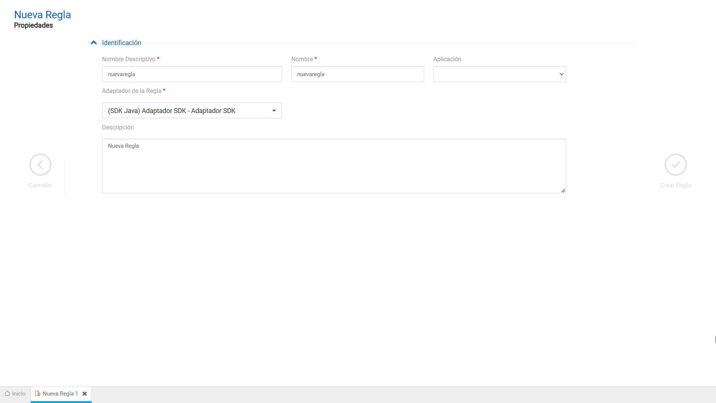Click the Identificación section heading text
The height and width of the screenshot is (403, 716).
point(122,43)
